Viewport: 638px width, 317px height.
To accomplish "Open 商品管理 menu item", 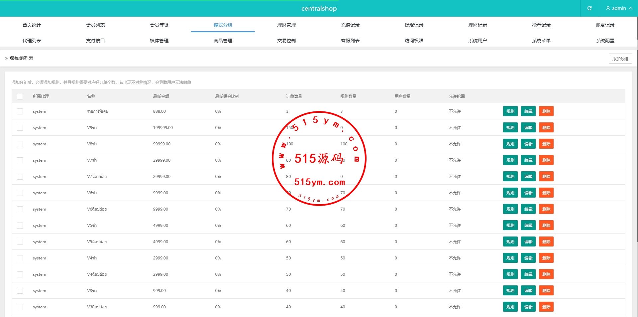I will pyautogui.click(x=223, y=41).
